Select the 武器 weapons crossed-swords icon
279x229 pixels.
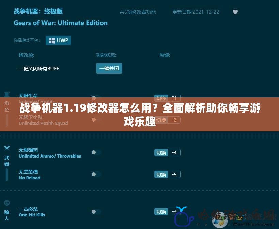pyautogui.click(x=7, y=148)
